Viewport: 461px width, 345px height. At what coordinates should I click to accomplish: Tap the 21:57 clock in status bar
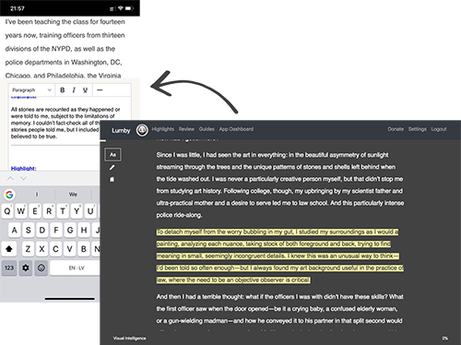(x=18, y=8)
